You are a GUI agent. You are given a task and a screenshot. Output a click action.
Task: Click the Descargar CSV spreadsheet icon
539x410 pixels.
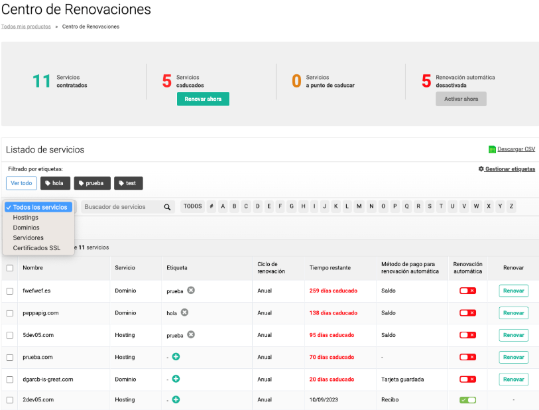[492, 149]
